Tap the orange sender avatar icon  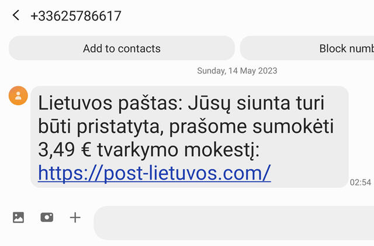(x=18, y=96)
